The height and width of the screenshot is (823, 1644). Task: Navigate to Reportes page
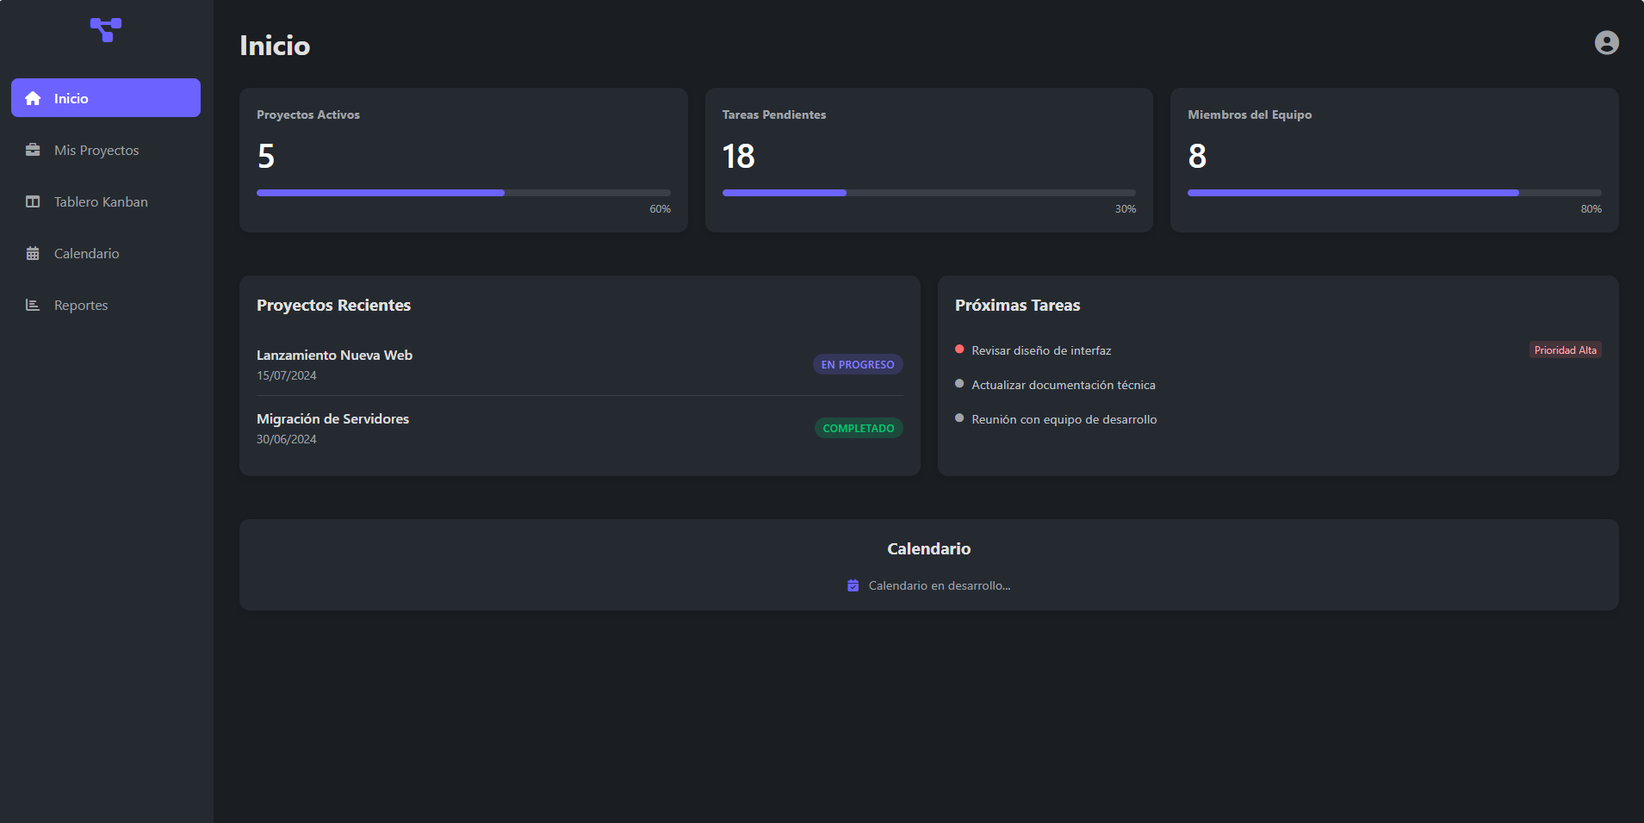click(81, 305)
